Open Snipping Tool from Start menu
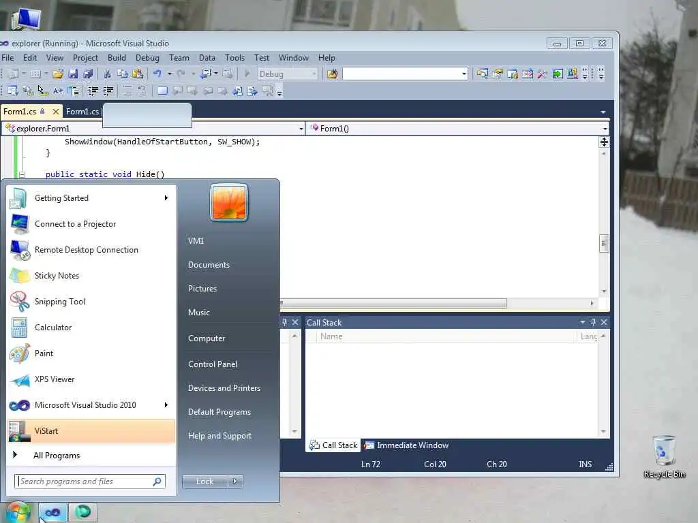The image size is (698, 523). 91,302
